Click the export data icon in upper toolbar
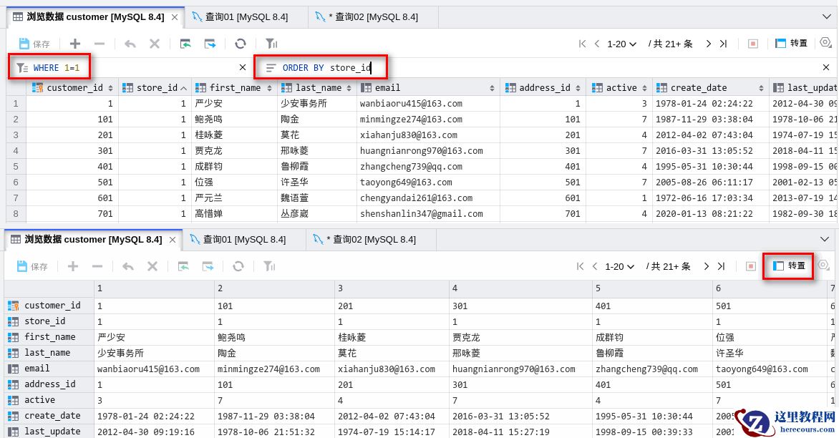Image resolution: width=839 pixels, height=438 pixels. pos(210,44)
